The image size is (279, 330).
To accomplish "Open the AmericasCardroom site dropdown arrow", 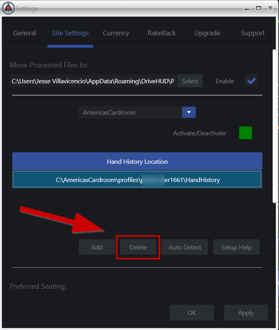I will (x=189, y=112).
